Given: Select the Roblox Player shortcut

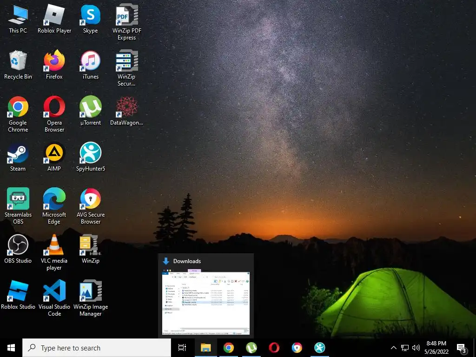Looking at the screenshot, I should [54, 19].
